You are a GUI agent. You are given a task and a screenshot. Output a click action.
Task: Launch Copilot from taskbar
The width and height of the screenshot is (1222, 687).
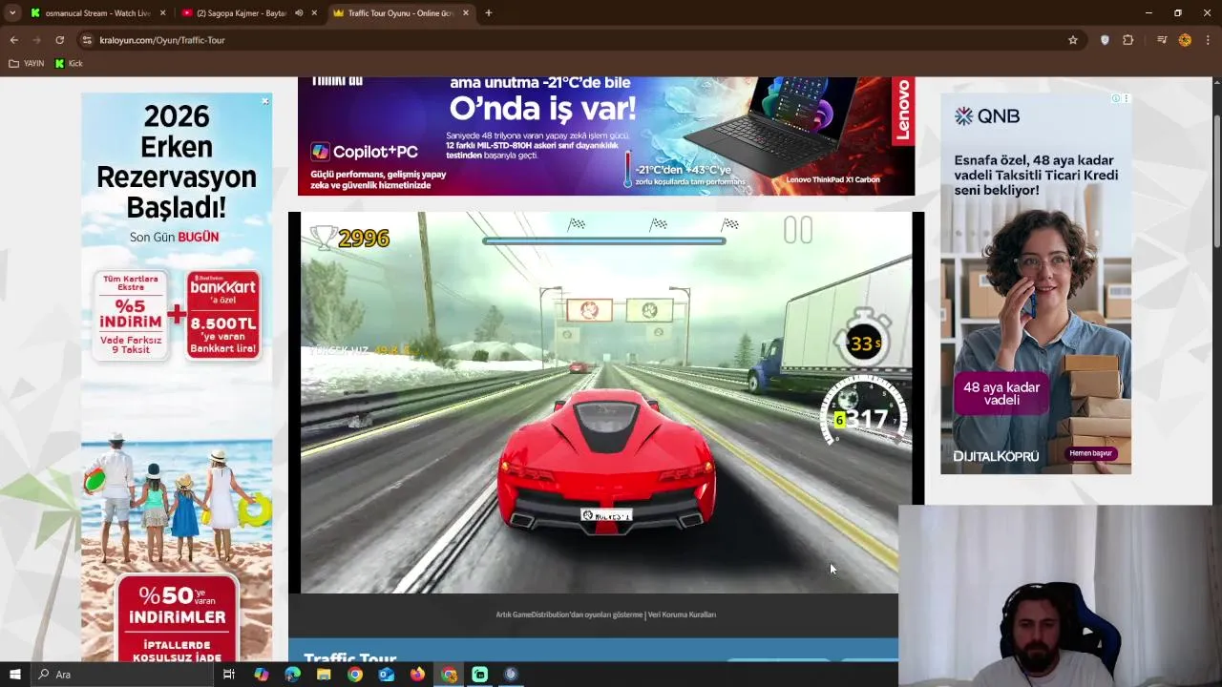[x=261, y=675]
